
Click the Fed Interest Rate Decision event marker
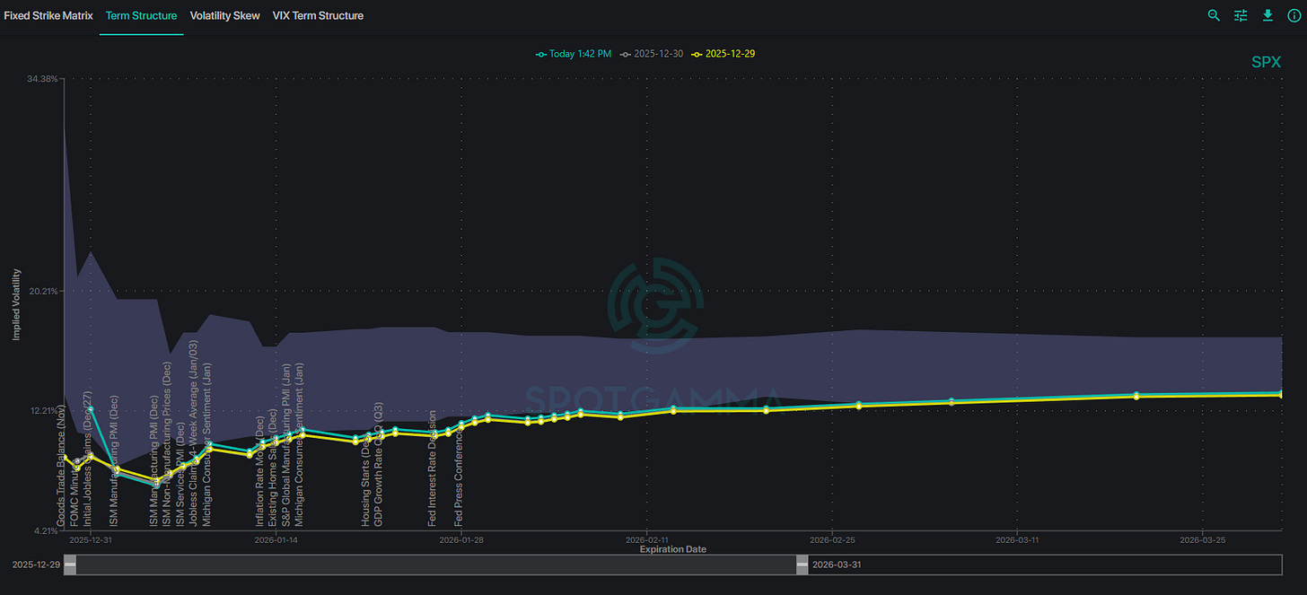pos(433,467)
